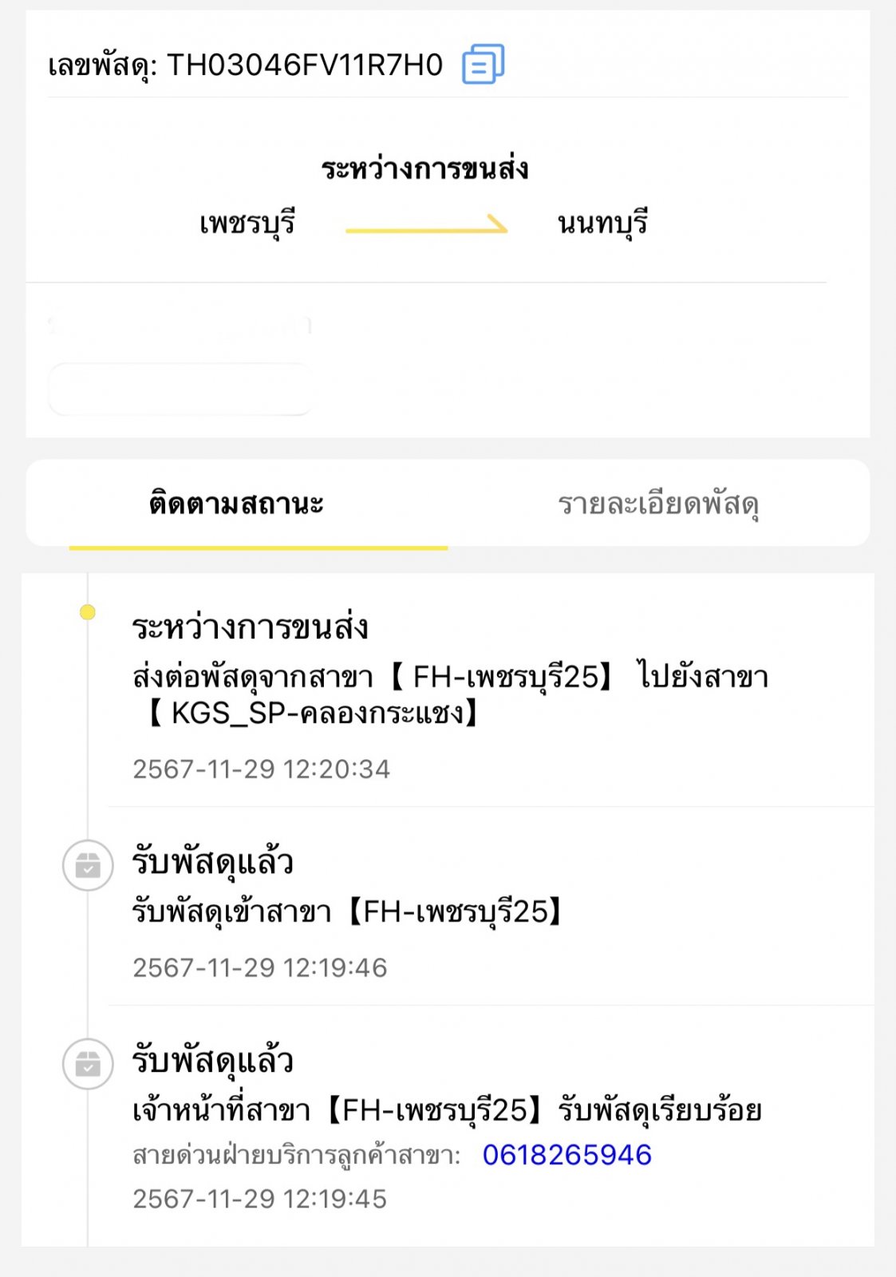This screenshot has height=1277, width=896.
Task: Call the branch hotline 0618265946
Action: 567,1155
